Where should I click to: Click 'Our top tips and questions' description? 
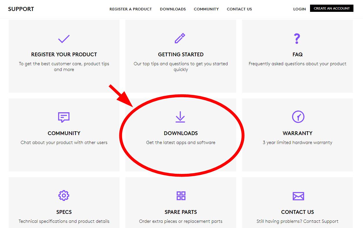[181, 67]
